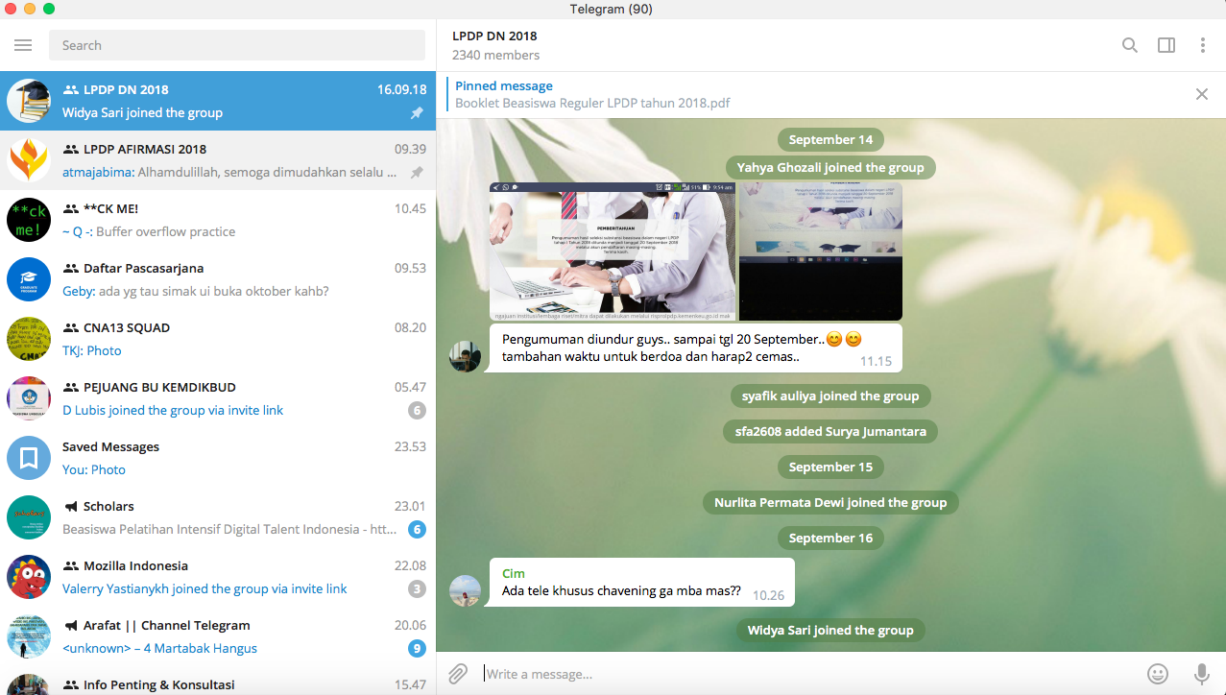Open the emoji picker
The image size is (1226, 695).
[x=1158, y=674]
